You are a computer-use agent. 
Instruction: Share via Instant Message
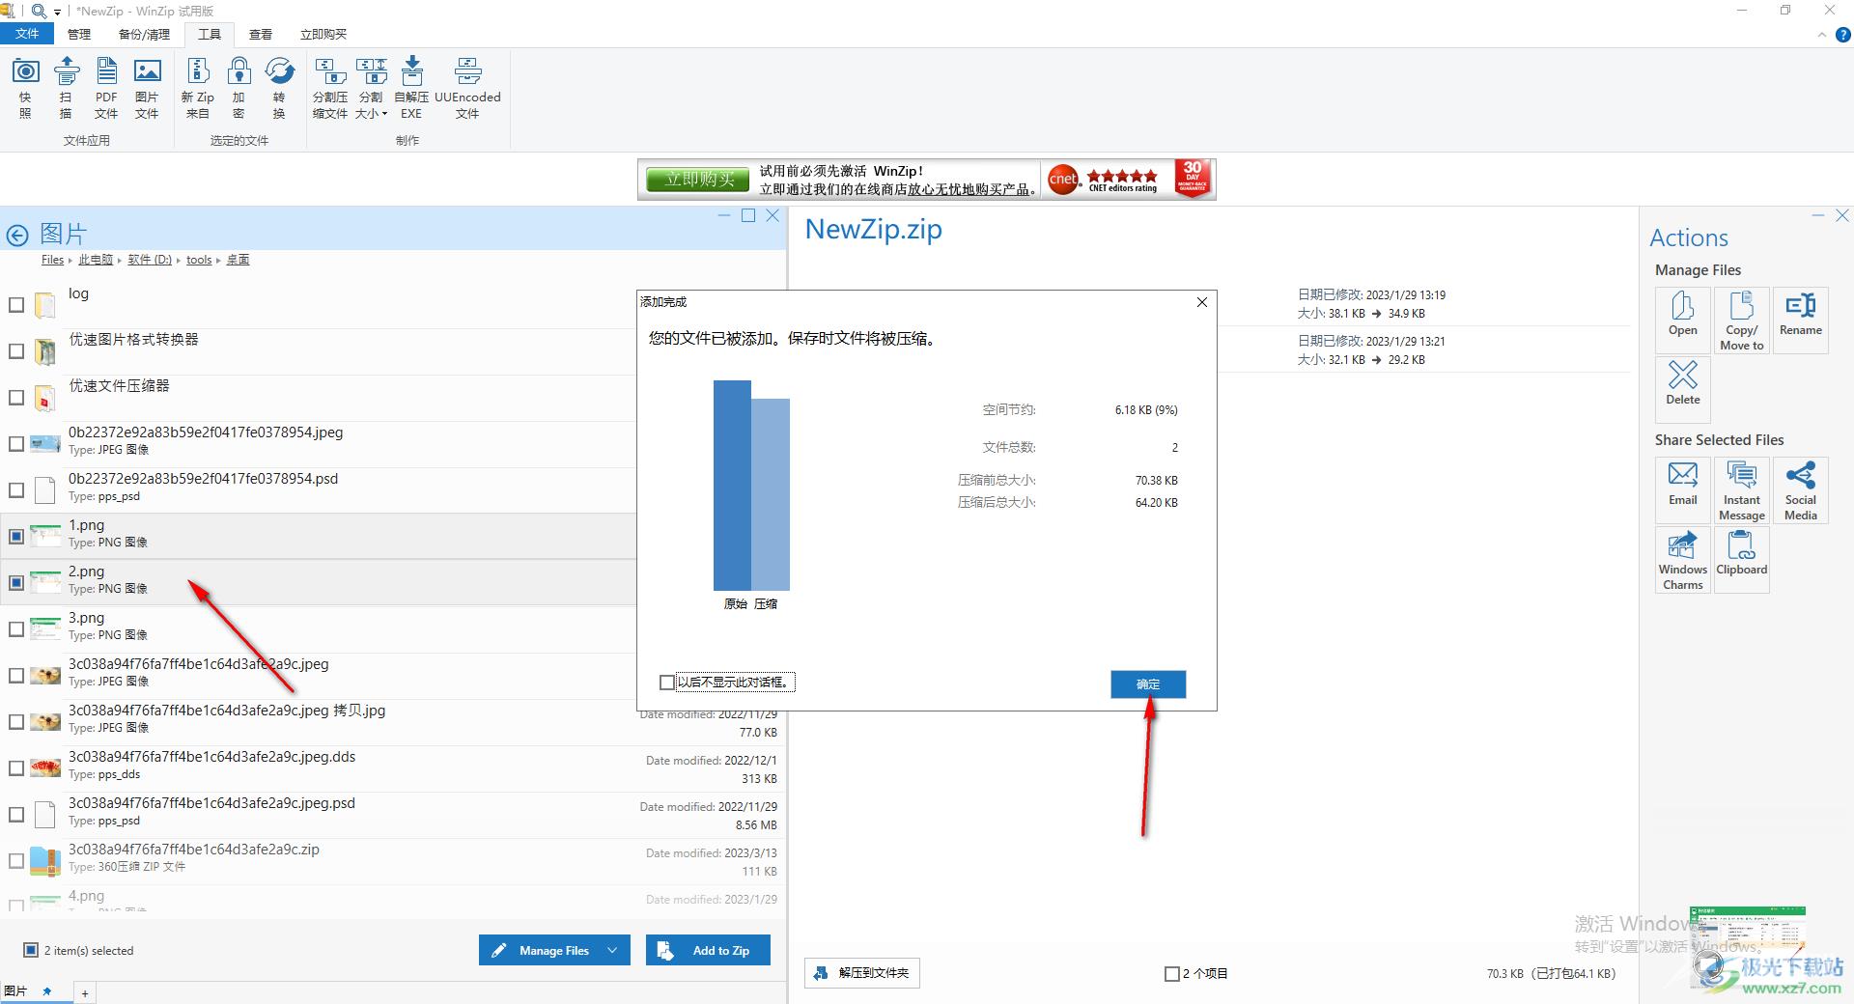click(1742, 491)
